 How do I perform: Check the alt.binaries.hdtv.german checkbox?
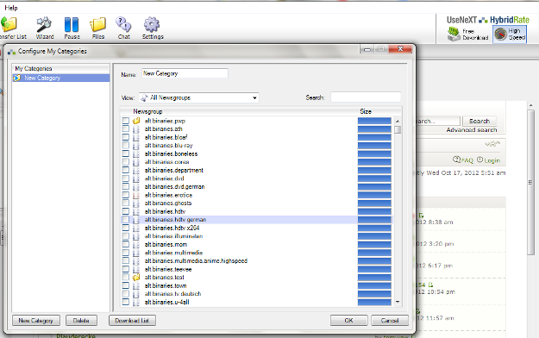coord(125,220)
